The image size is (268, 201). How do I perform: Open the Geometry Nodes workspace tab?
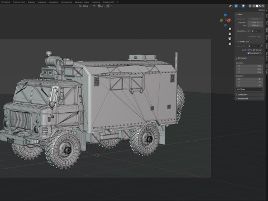[82, 2]
